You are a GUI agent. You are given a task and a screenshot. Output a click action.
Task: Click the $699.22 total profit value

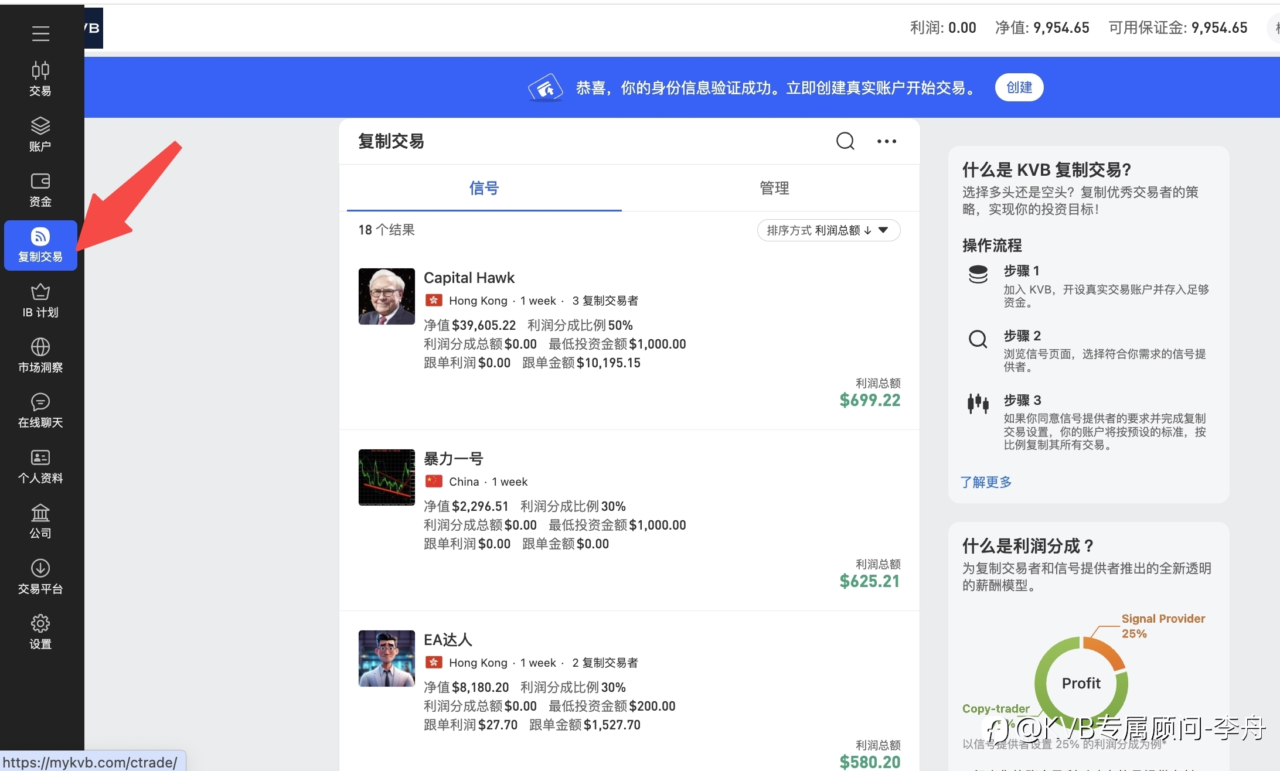pyautogui.click(x=870, y=400)
